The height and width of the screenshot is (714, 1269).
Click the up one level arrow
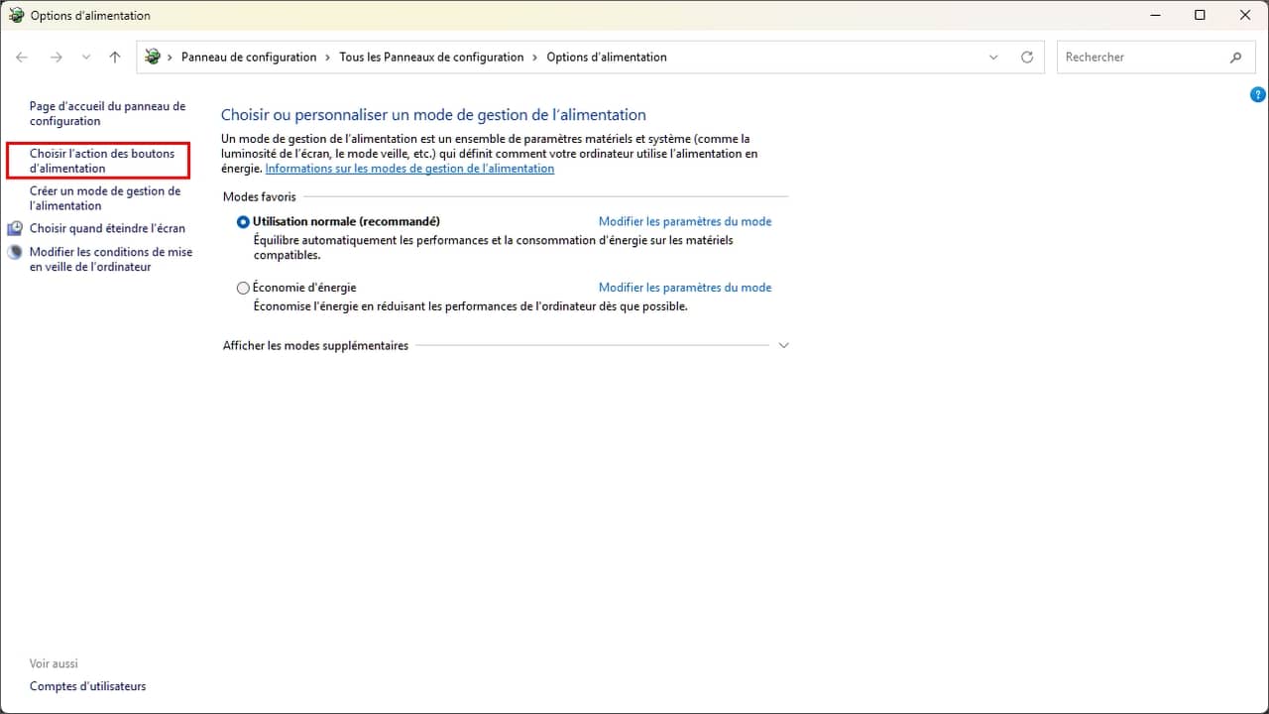pyautogui.click(x=115, y=58)
